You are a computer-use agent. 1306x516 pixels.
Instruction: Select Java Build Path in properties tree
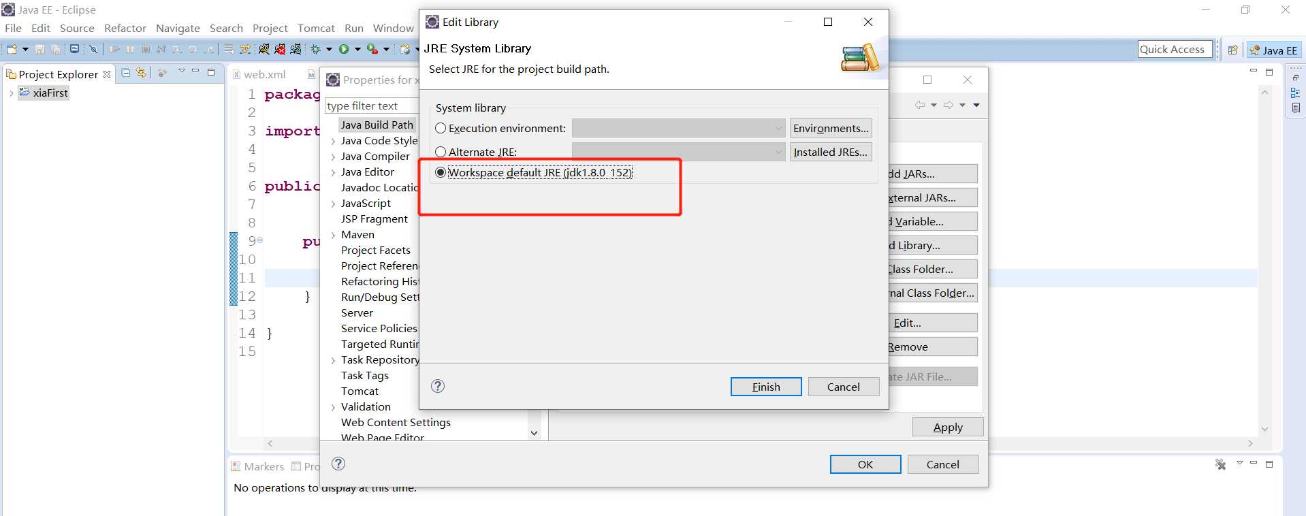[x=377, y=125]
